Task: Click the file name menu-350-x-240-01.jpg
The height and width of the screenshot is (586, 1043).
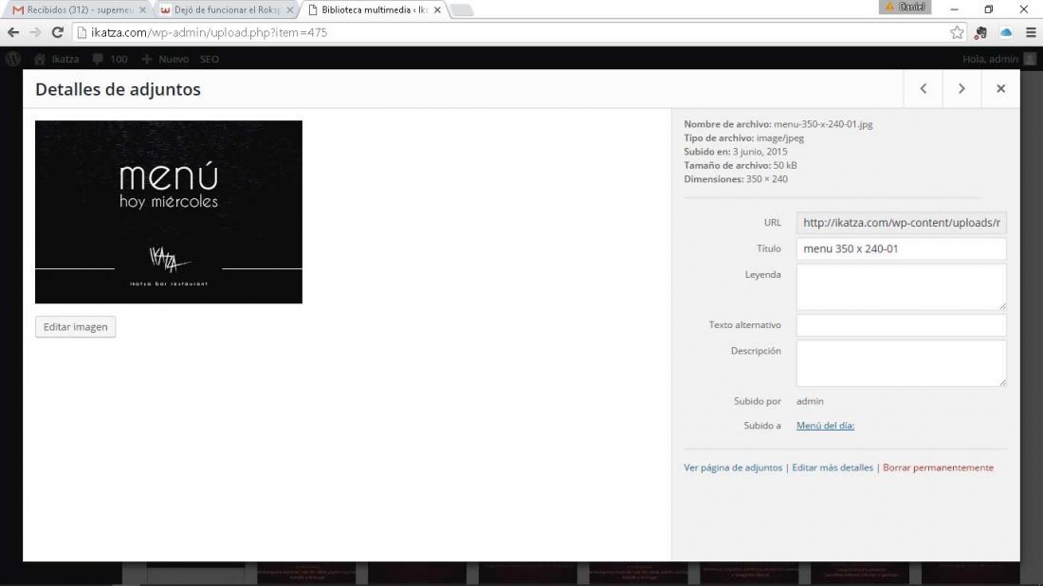Action: click(x=823, y=123)
